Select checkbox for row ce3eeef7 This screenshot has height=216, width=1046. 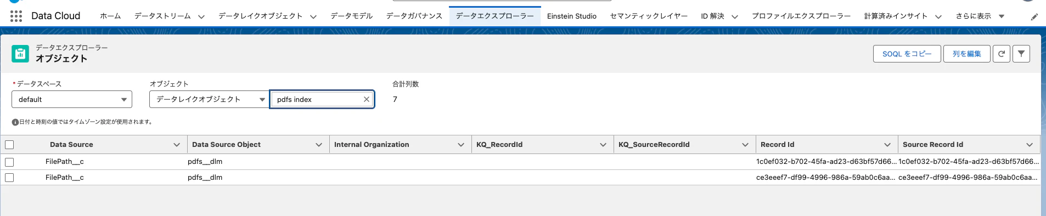tap(9, 178)
